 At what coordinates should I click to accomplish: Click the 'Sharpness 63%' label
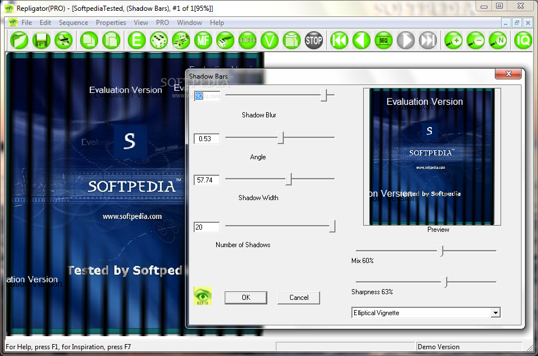372,292
